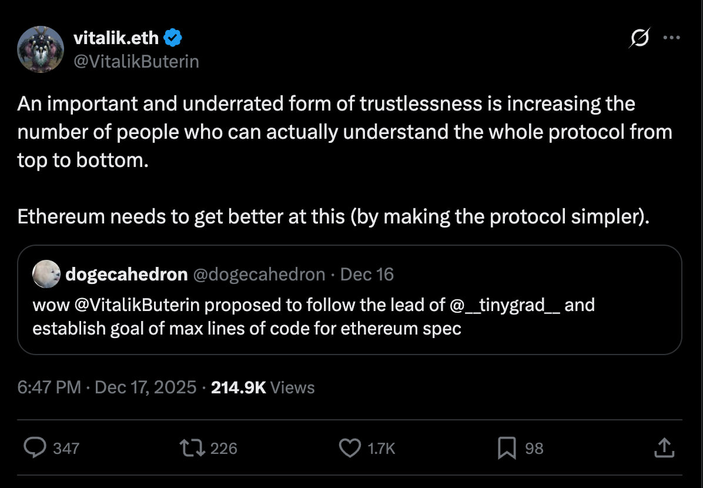Bookmark this tweet
The height and width of the screenshot is (488, 703).
506,448
